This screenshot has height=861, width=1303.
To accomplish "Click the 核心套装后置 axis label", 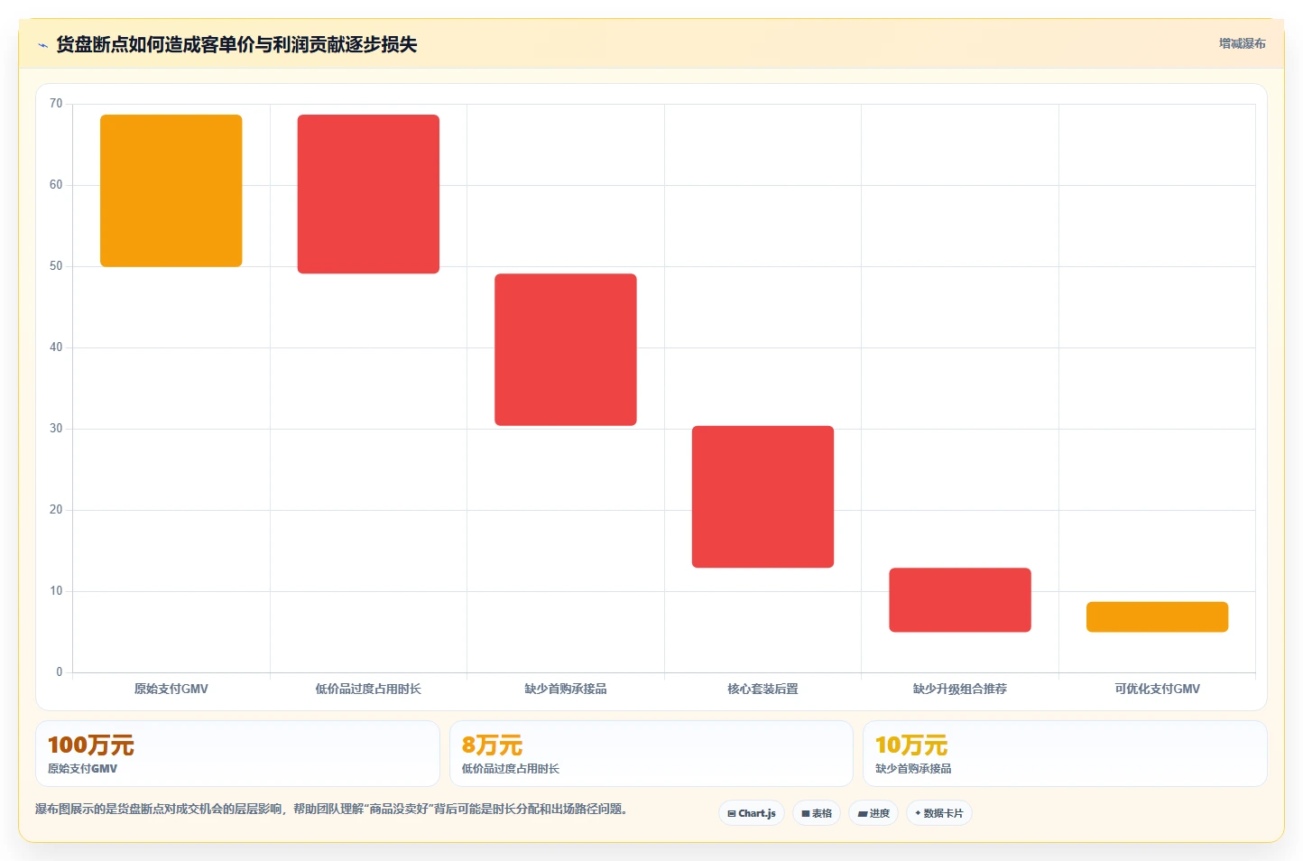I will point(762,689).
